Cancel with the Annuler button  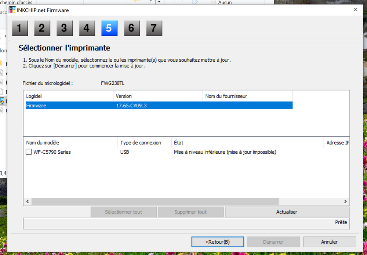329,242
